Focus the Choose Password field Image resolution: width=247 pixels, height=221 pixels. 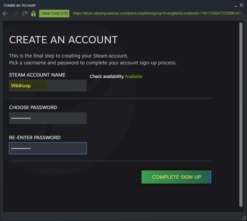point(48,118)
